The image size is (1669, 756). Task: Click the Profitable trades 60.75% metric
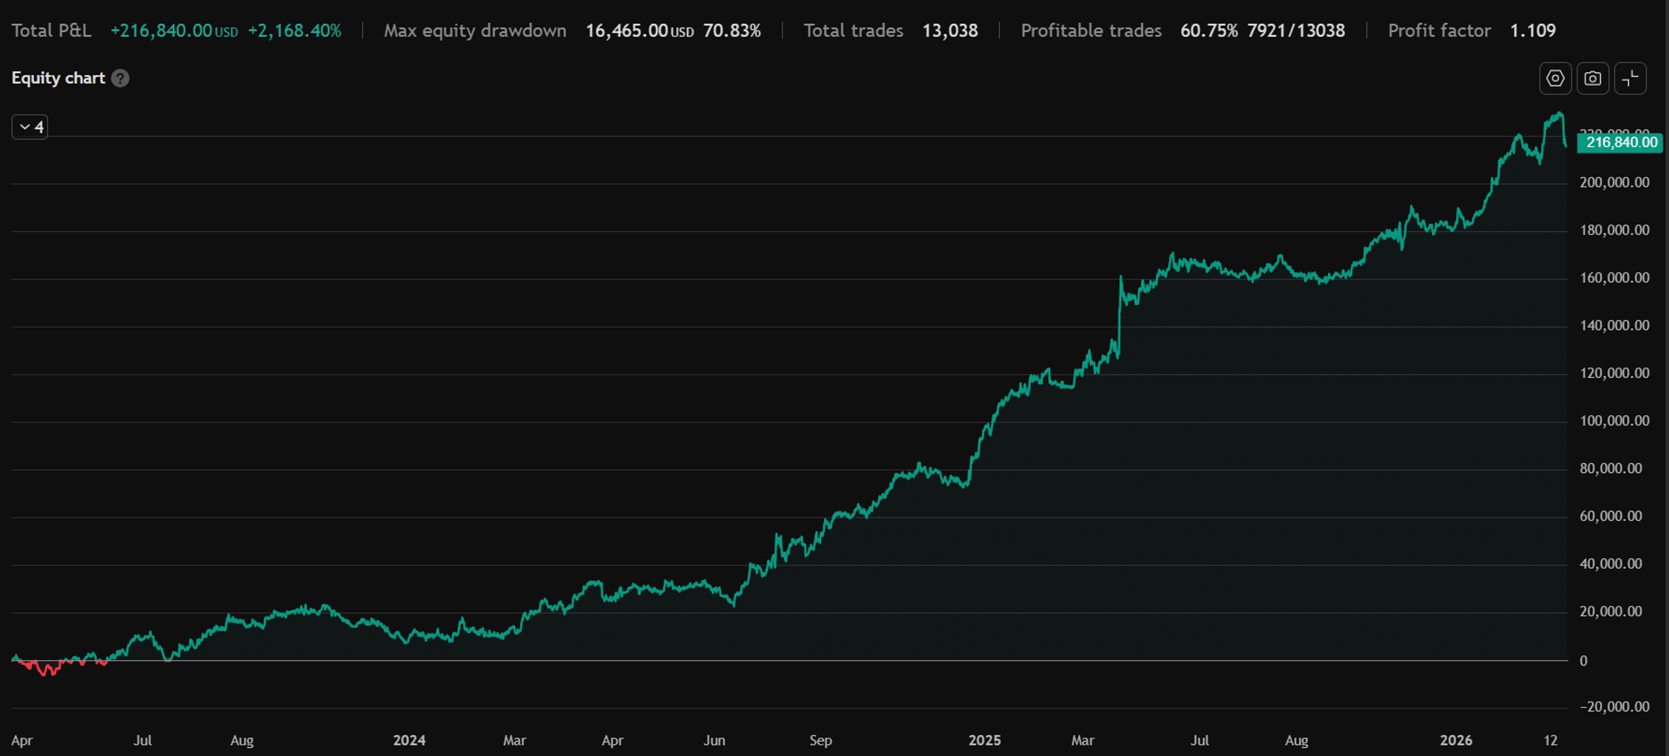pos(1209,31)
